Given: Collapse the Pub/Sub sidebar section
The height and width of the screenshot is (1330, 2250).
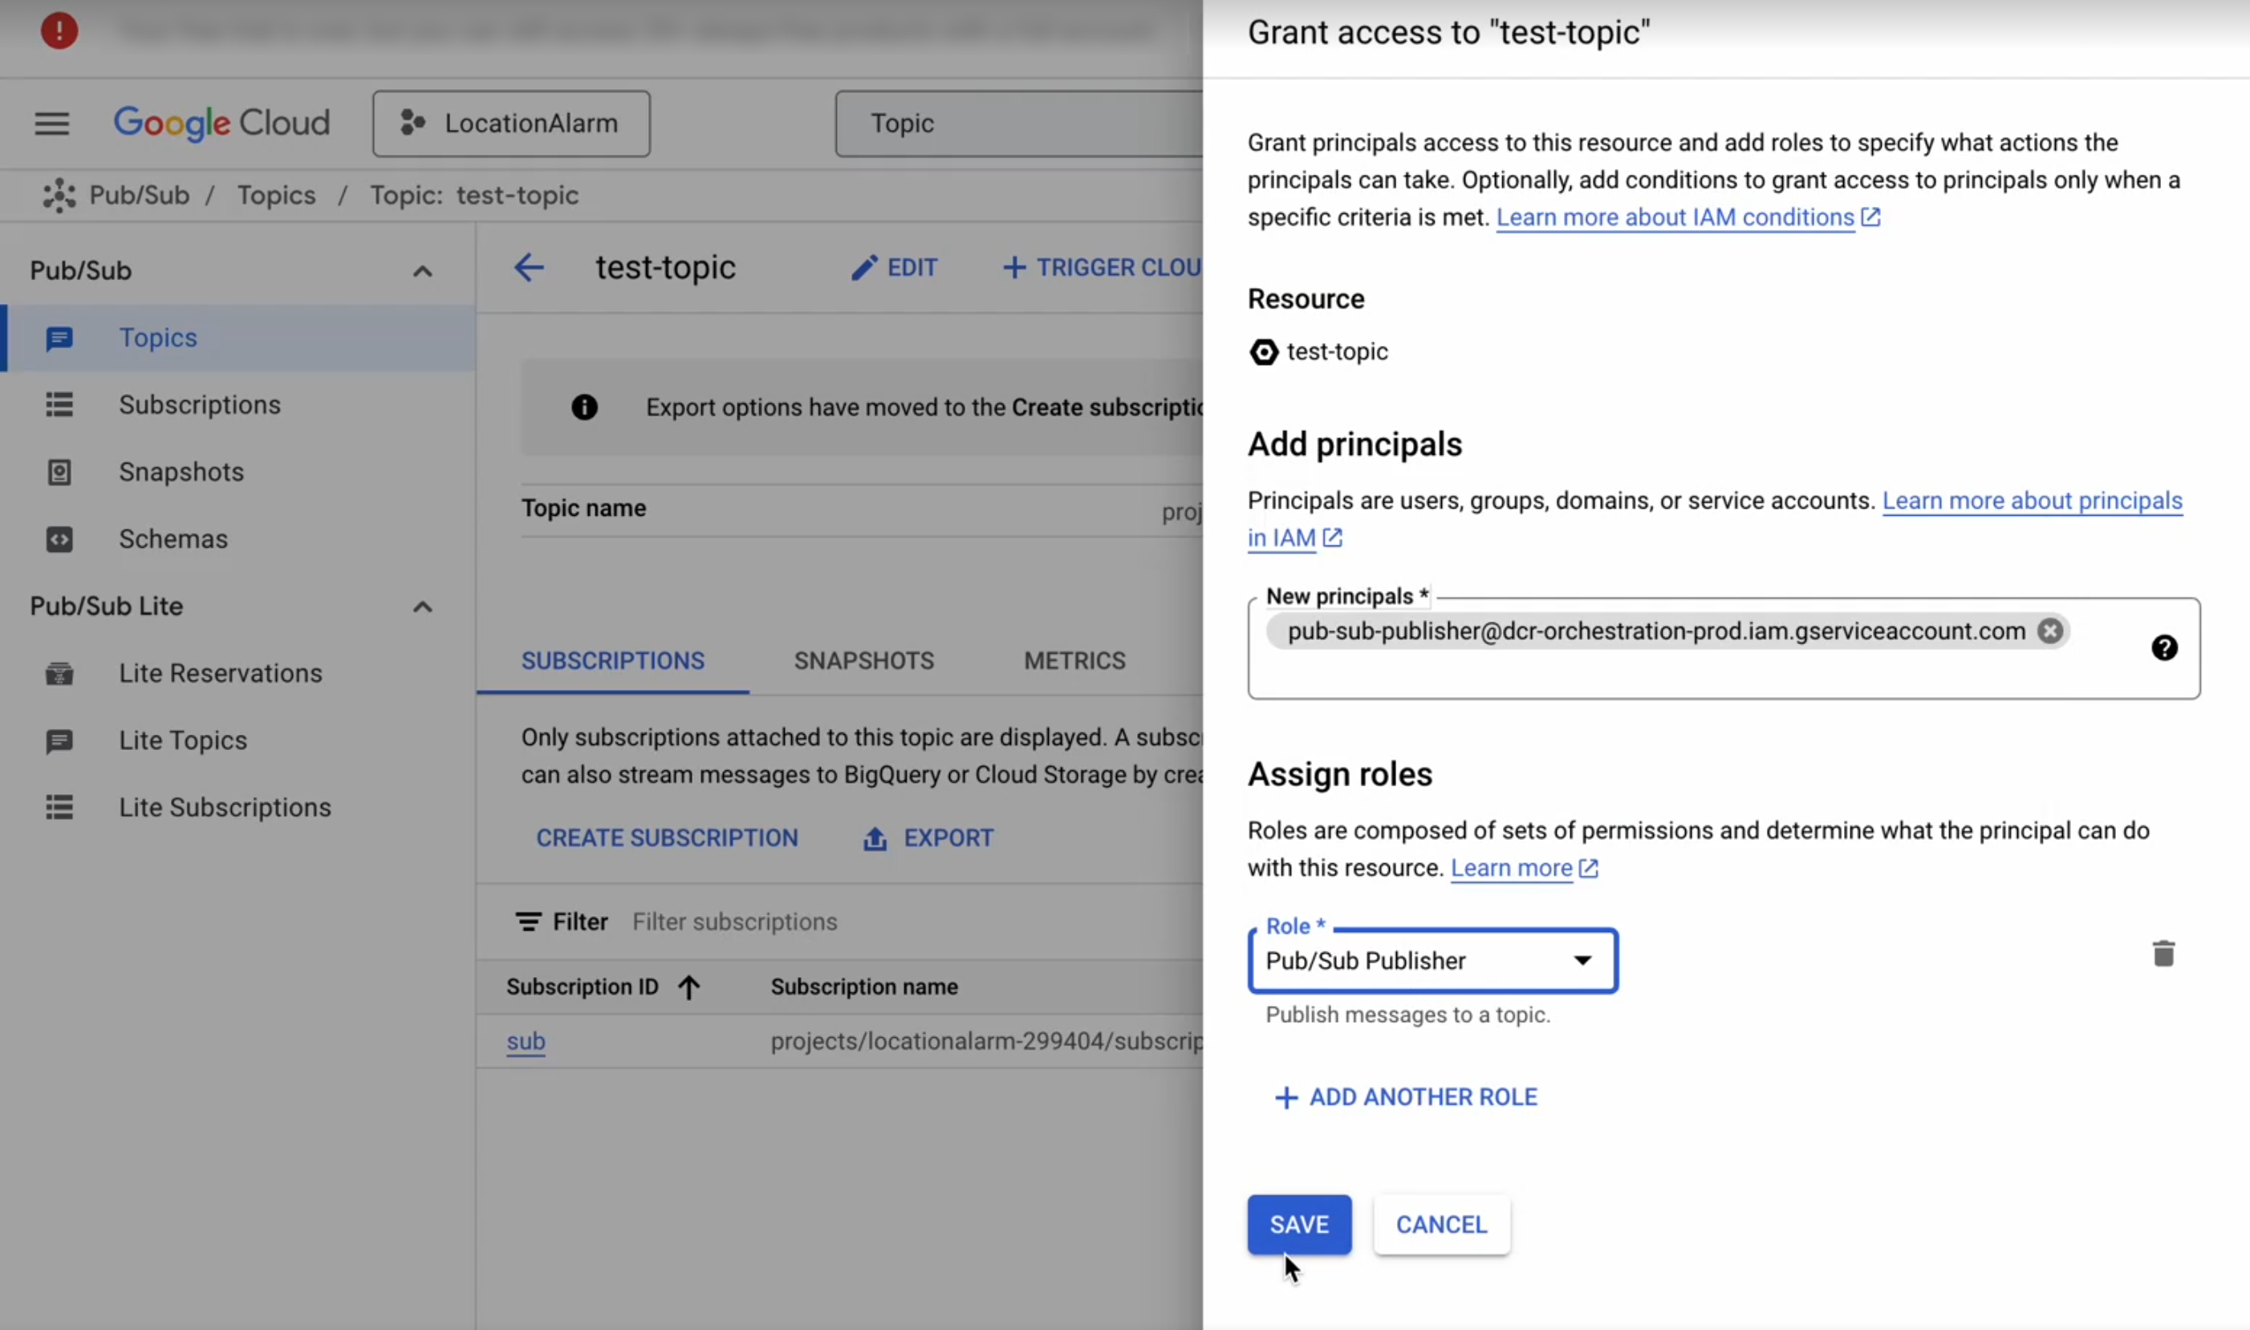Looking at the screenshot, I should (422, 270).
